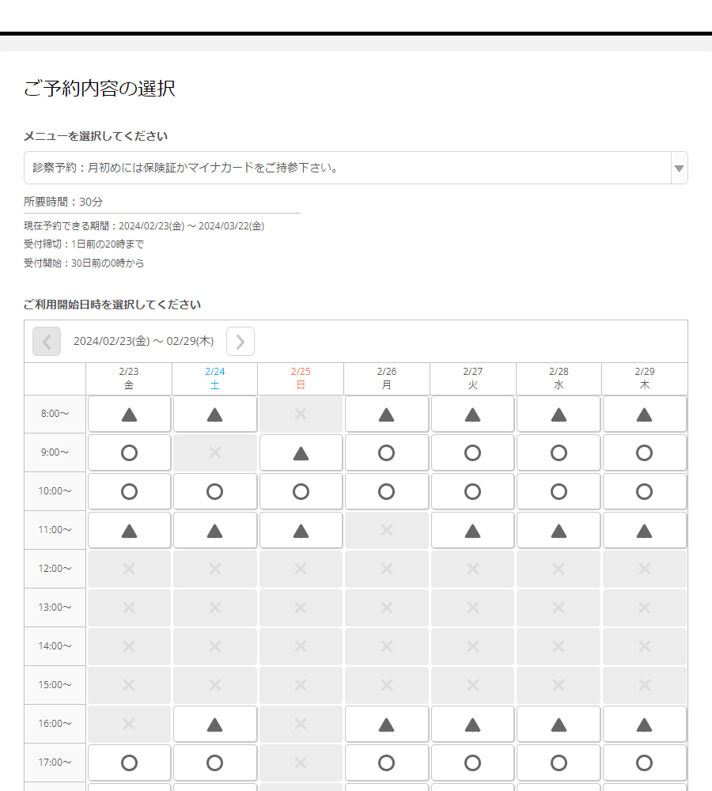Select the ▲ slot at 16:00 on 2/29
The image size is (712, 791).
pos(645,724)
